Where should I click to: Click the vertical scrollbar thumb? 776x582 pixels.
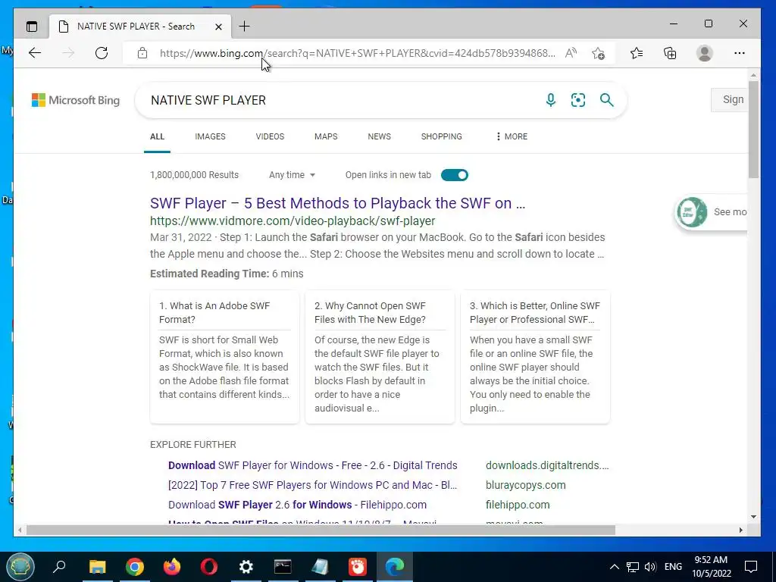(x=753, y=129)
